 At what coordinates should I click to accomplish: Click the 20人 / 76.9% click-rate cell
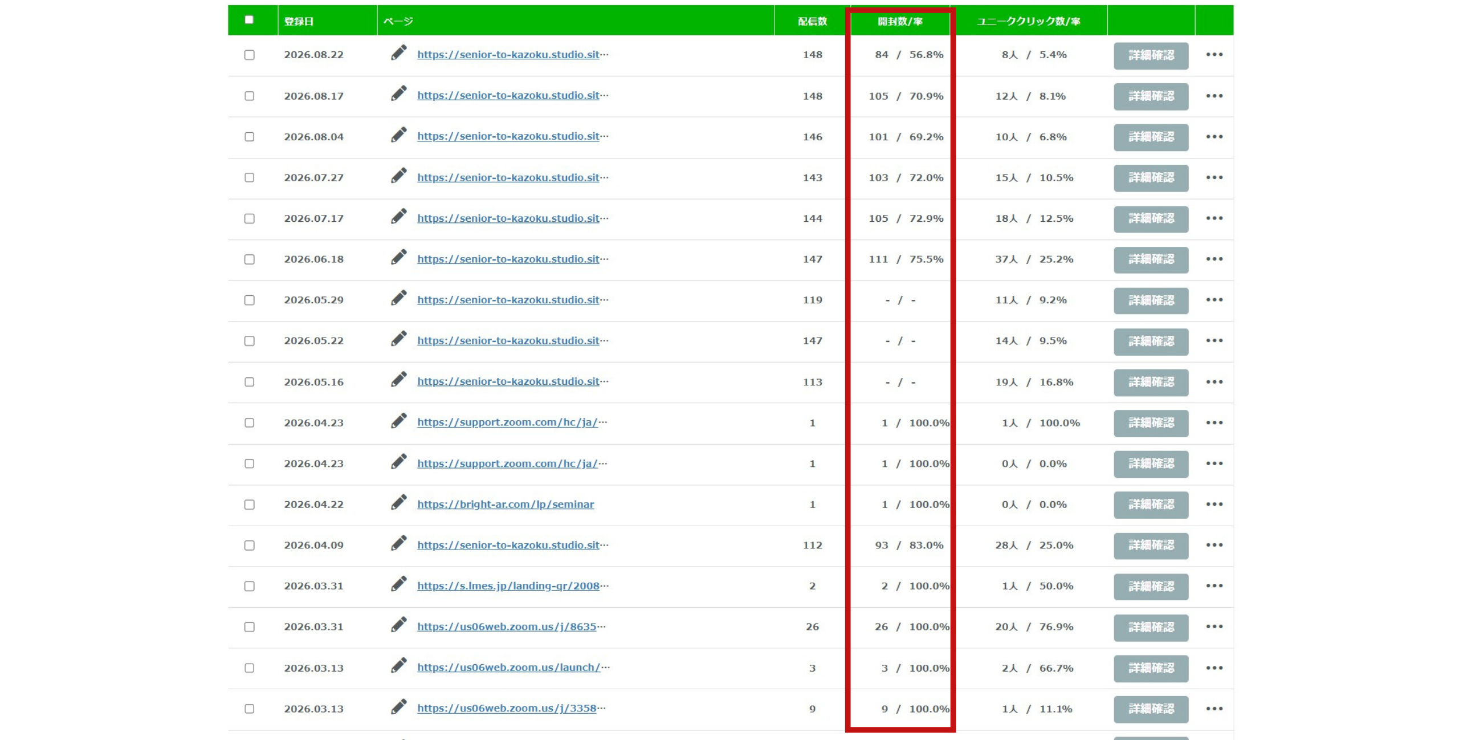pyautogui.click(x=1034, y=627)
